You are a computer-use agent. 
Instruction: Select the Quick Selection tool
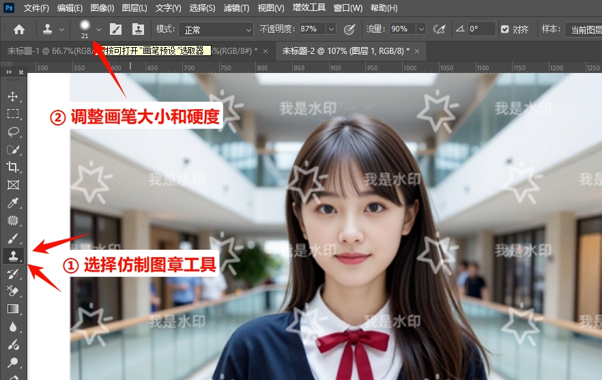point(13,149)
